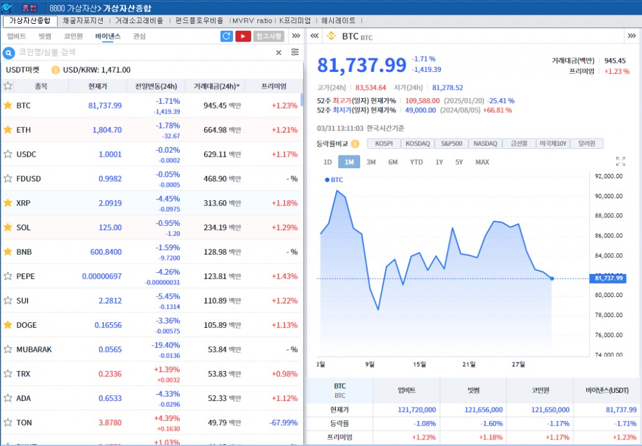This screenshot has width=642, height=446.
Task: Clear the search field with X icon
Action: tap(279, 53)
